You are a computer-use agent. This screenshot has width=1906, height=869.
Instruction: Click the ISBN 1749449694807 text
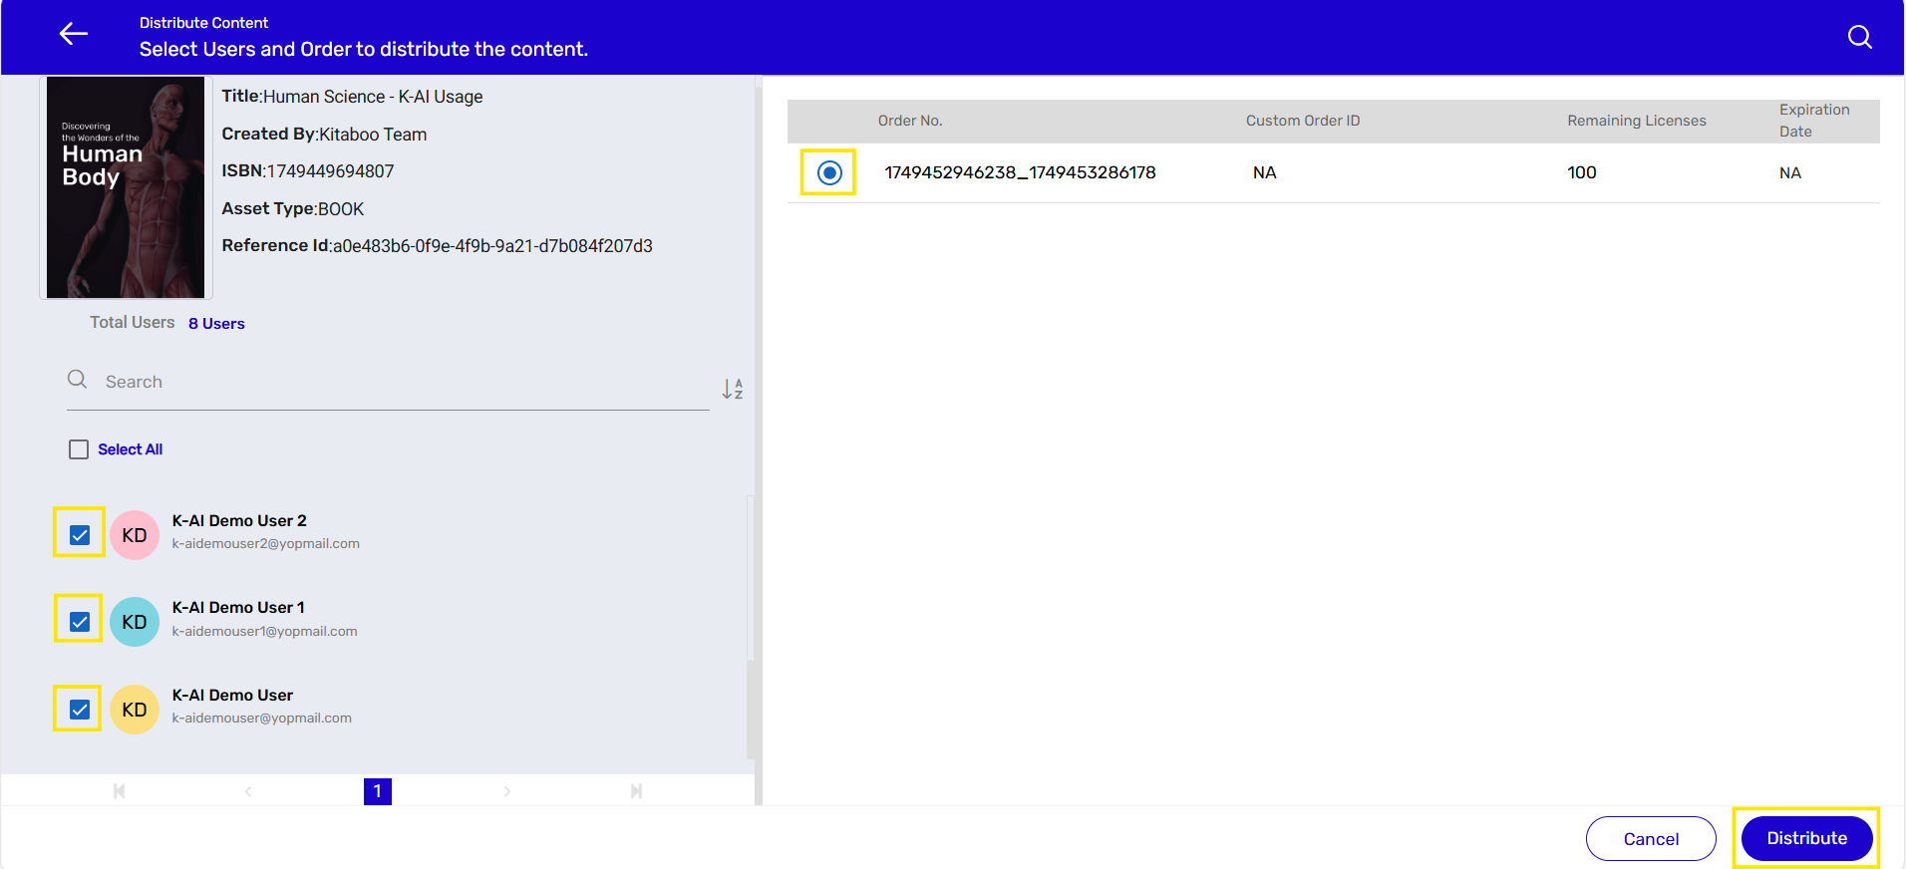(x=308, y=170)
